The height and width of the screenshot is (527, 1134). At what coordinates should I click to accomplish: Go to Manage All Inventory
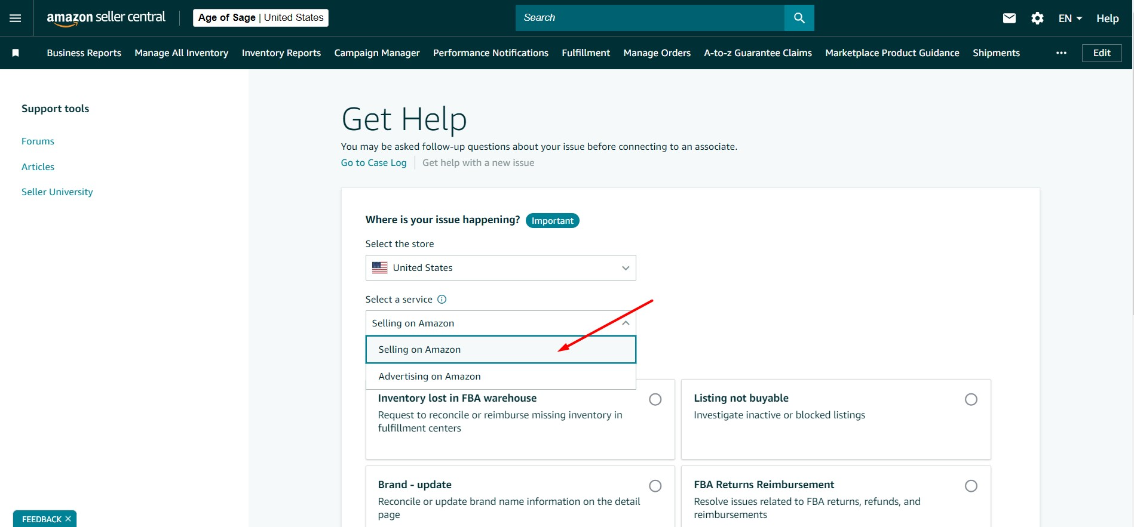pos(182,53)
